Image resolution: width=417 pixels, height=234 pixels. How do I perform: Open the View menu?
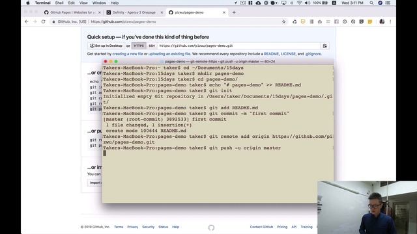83,3
